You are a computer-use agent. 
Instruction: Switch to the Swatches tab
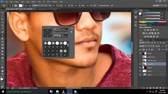(147, 10)
